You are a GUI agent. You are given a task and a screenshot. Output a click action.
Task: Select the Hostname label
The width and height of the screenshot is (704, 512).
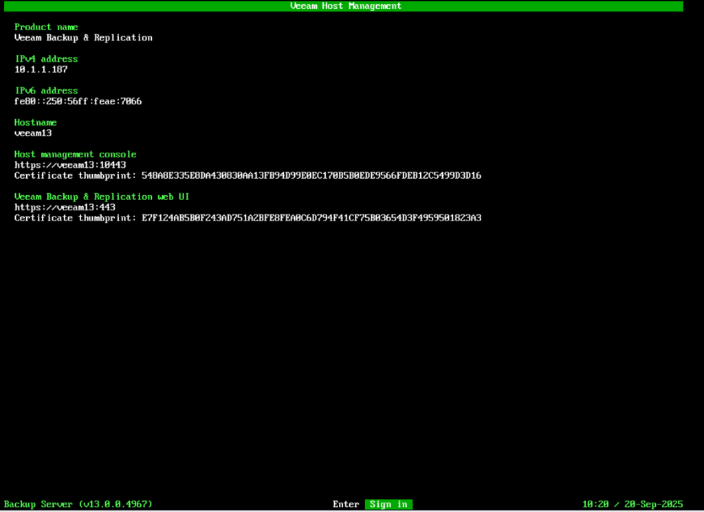click(x=36, y=122)
